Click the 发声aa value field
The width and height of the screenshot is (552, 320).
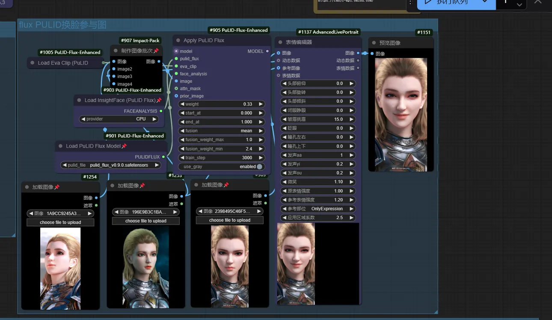[x=318, y=155]
